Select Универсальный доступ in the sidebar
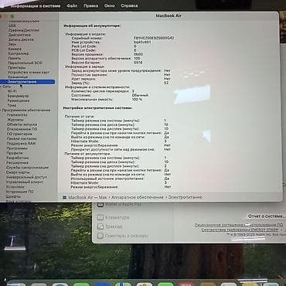Image resolution: width=286 pixels, height=286 pixels. [27, 177]
